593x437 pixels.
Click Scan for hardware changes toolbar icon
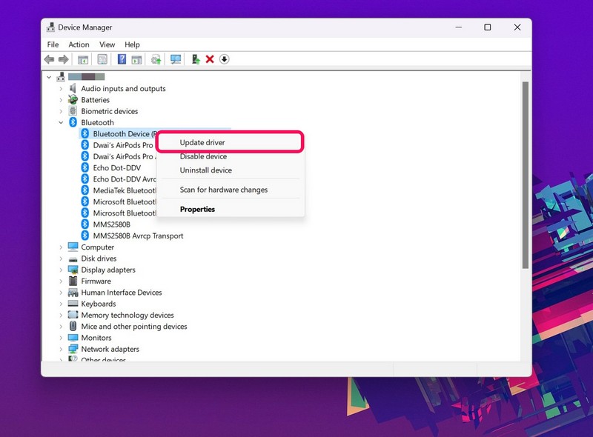(176, 59)
